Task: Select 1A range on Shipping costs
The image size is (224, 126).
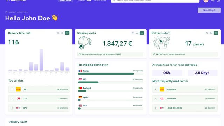Action: 142,33
